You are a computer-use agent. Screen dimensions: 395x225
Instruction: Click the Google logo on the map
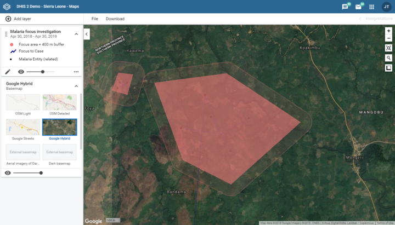pos(93,221)
